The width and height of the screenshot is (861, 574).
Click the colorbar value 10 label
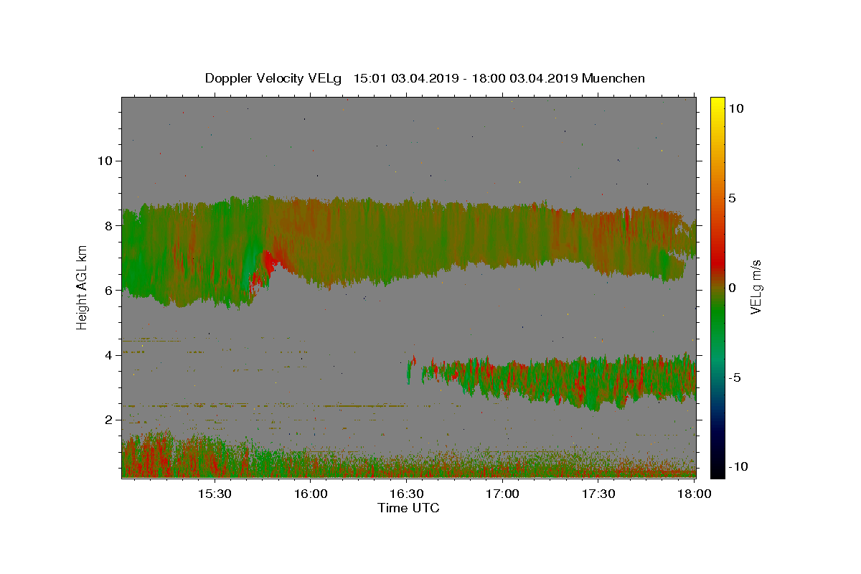click(x=736, y=108)
